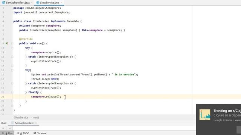The width and height of the screenshot is (241, 135).
Task: Close the SlowService.java tab
Action: coord(61,3)
